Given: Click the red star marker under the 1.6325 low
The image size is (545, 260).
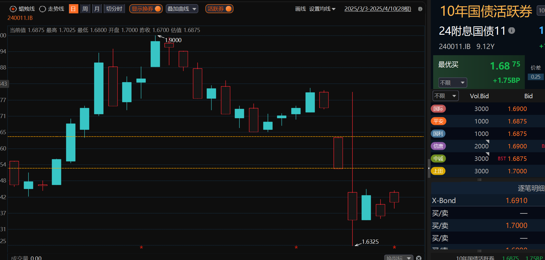Looking at the screenshot, I should [x=394, y=248].
